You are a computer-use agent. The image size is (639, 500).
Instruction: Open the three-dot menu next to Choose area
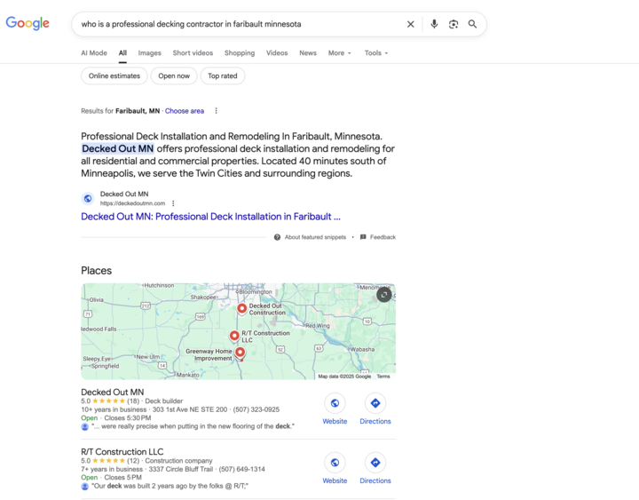[216, 111]
